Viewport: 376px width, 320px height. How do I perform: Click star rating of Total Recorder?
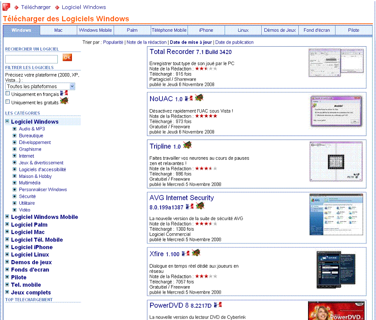coord(206,69)
